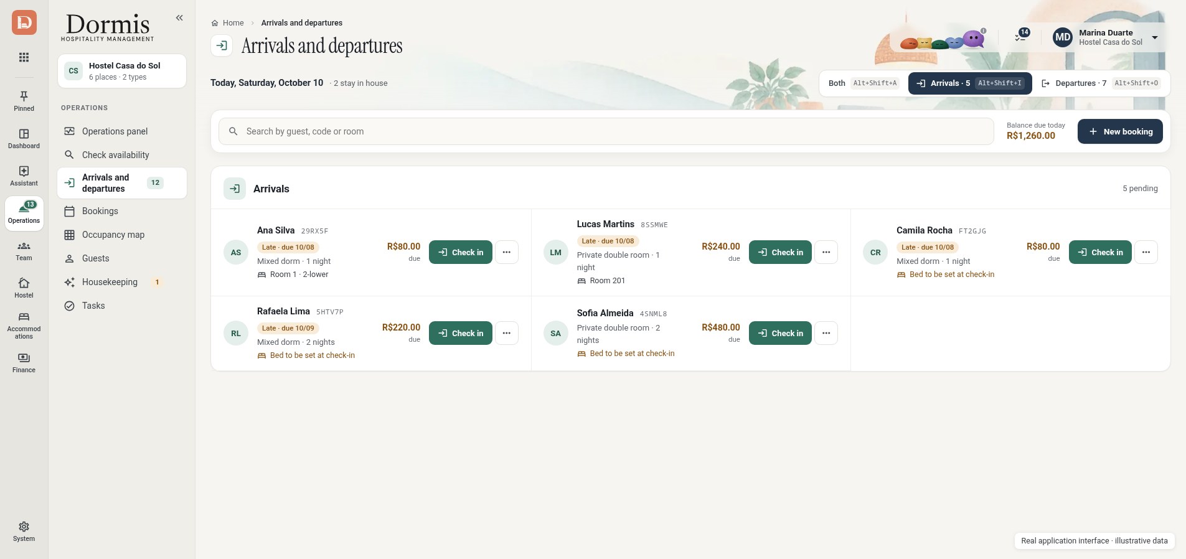Check in Rafaela Lima

tap(461, 333)
